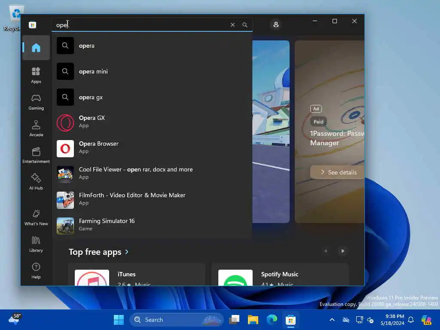440x330 pixels.
Task: Open FilmForth Video Editor result
Action: click(152, 200)
